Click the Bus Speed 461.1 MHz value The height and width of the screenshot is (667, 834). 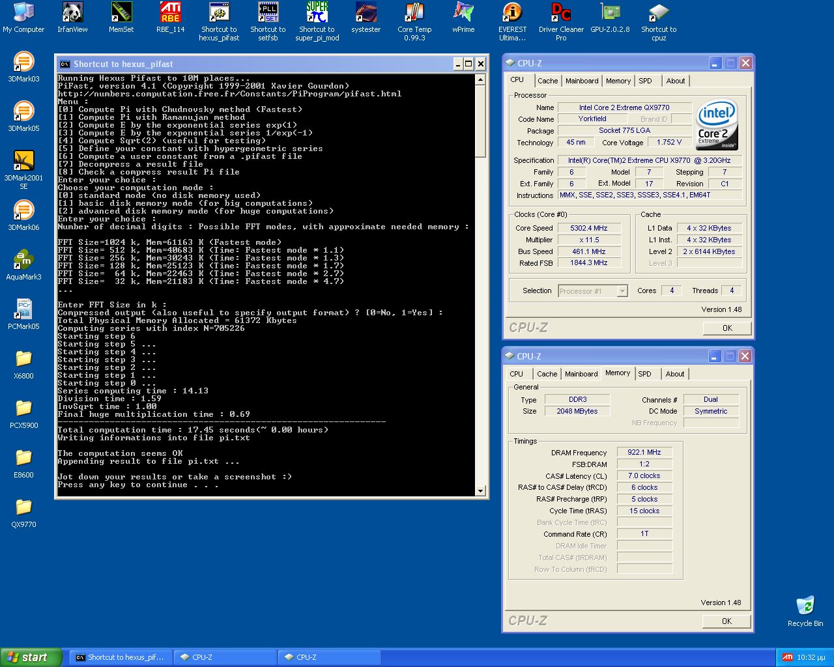coord(588,251)
